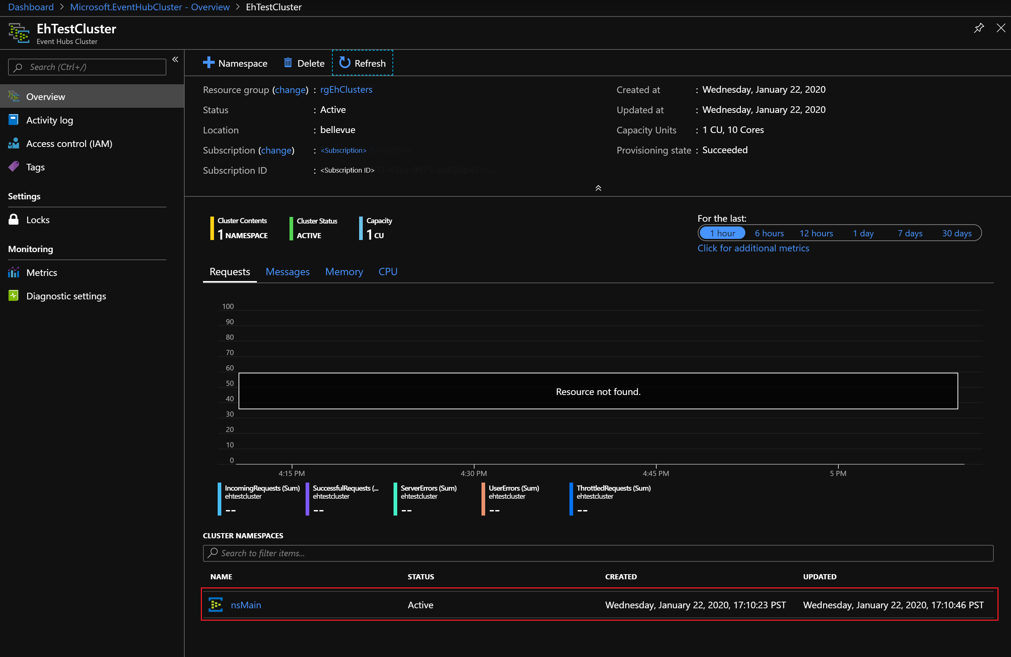
Task: Click for additional metrics
Action: click(x=753, y=248)
